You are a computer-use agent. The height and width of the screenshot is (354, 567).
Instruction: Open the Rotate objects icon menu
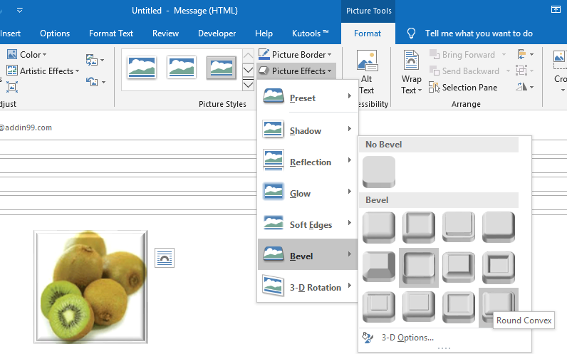[x=526, y=87]
